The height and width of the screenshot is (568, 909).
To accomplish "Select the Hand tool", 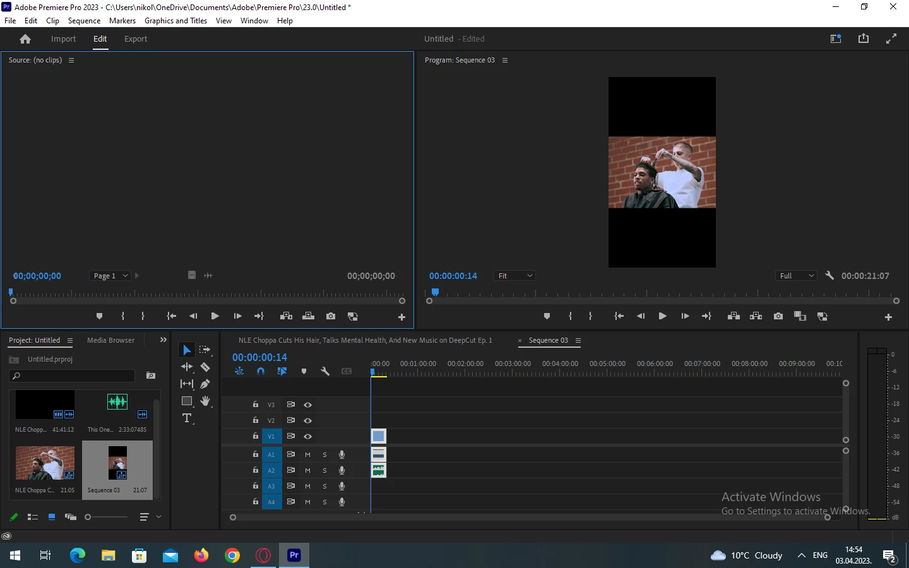I will [205, 401].
